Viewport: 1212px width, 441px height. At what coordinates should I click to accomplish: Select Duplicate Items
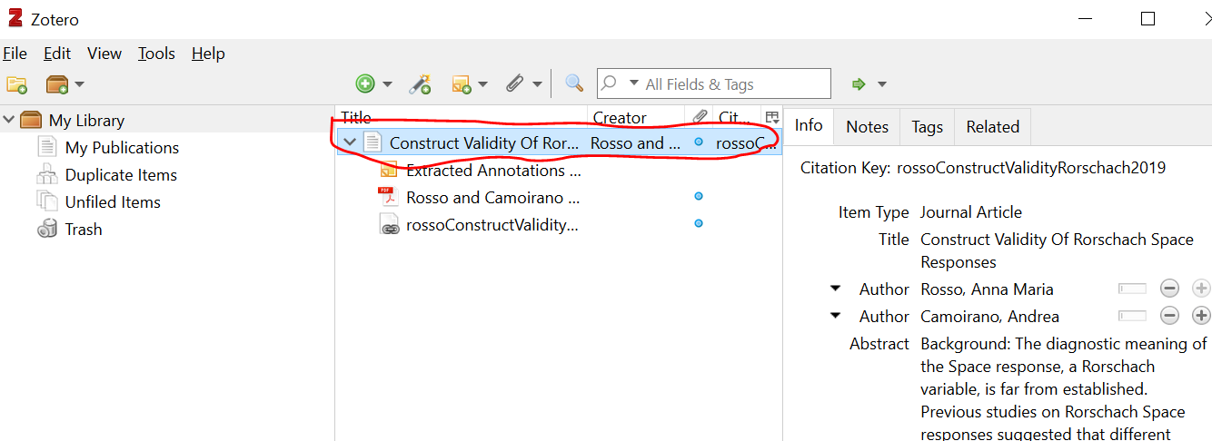[x=121, y=174]
